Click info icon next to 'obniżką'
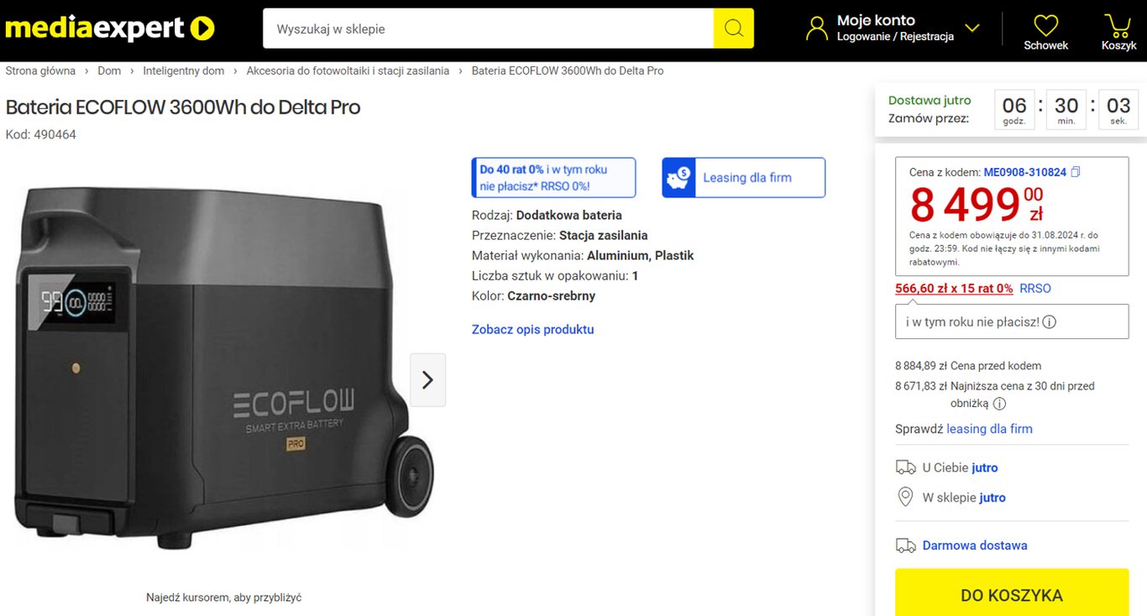 999,404
